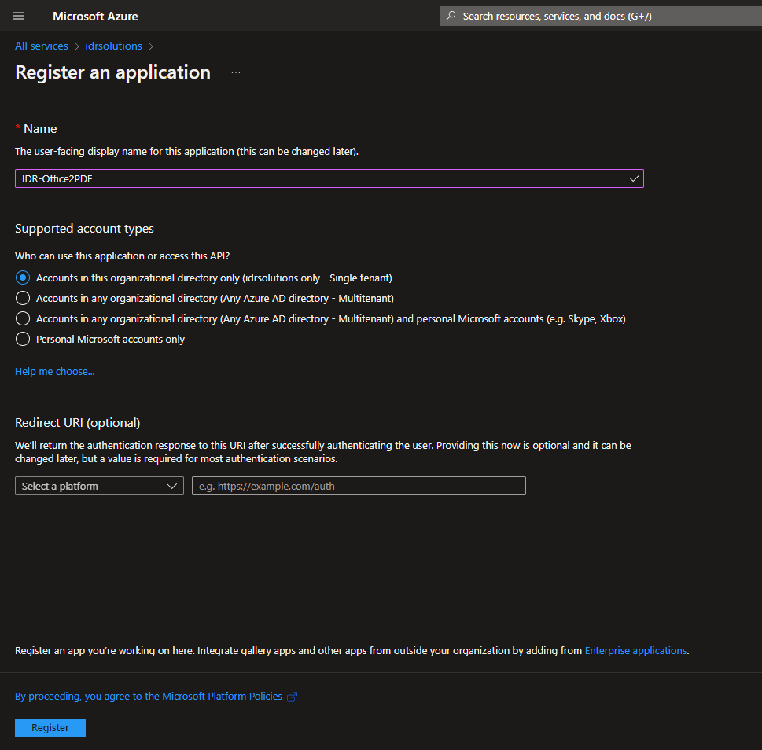This screenshot has width=762, height=750.
Task: Open the Microsoft Platform Policies link
Action: 149,697
